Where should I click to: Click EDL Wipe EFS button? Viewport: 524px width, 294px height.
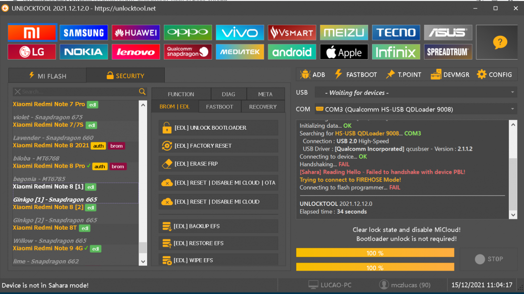click(219, 260)
